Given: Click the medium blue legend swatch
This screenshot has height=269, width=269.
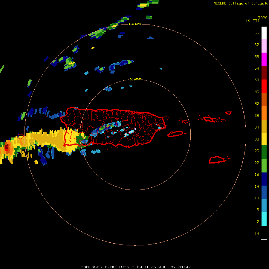Looking at the screenshot, I should 264,192.
